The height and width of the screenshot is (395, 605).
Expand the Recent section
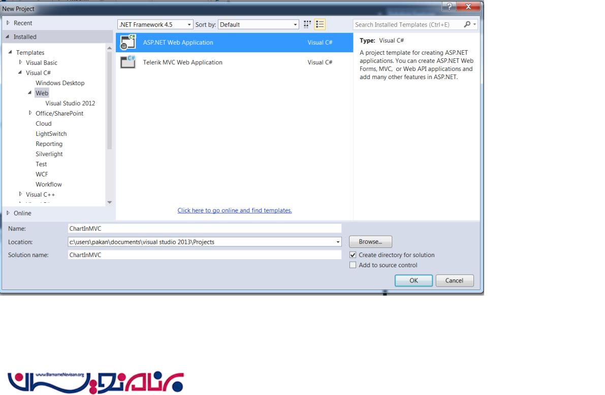click(x=8, y=23)
